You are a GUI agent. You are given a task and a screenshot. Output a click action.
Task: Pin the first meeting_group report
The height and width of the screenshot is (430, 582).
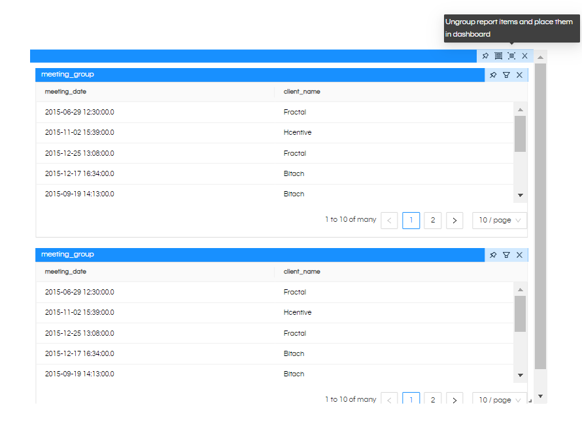[x=493, y=75]
